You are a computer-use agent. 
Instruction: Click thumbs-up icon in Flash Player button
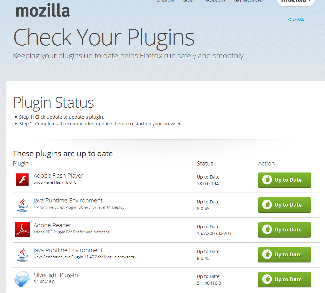point(267,180)
